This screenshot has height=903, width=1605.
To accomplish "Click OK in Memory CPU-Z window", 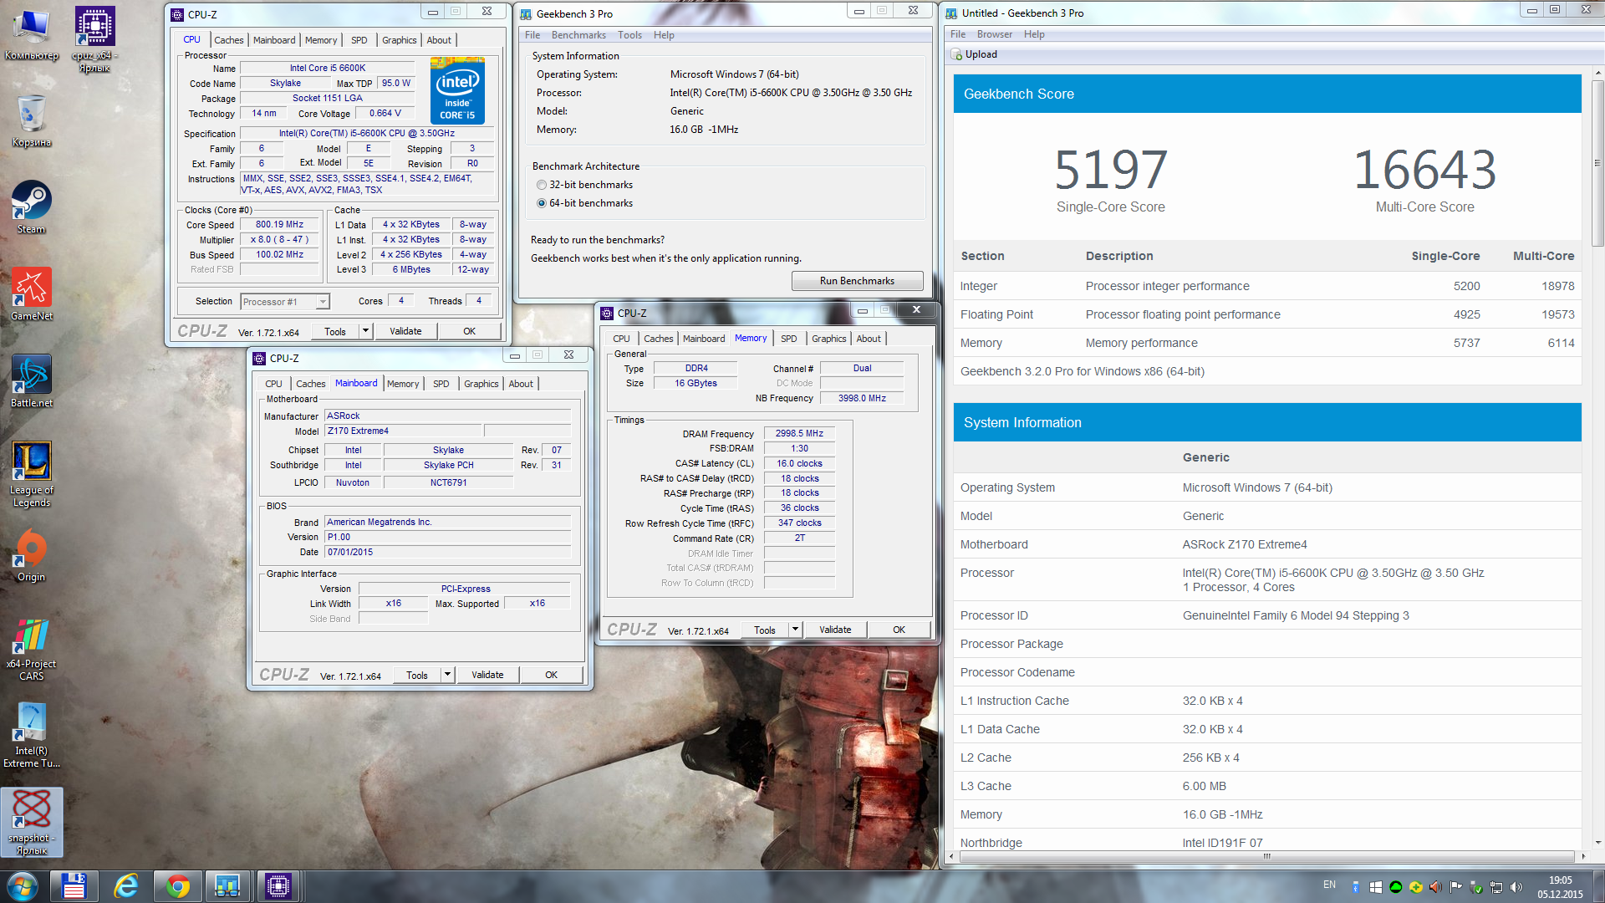I will (x=899, y=630).
